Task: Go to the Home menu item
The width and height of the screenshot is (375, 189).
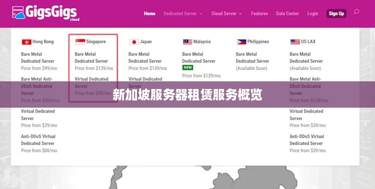Action: coord(150,13)
